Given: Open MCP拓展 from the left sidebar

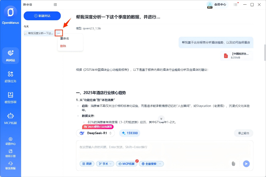Looking at the screenshot, I should pyautogui.click(x=11, y=119).
